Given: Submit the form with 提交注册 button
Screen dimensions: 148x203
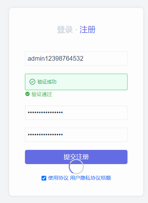Looking at the screenshot, I should click(76, 157).
